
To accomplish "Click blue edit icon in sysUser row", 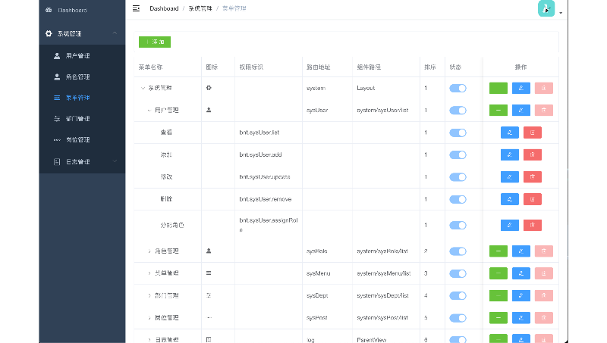I will tap(521, 111).
